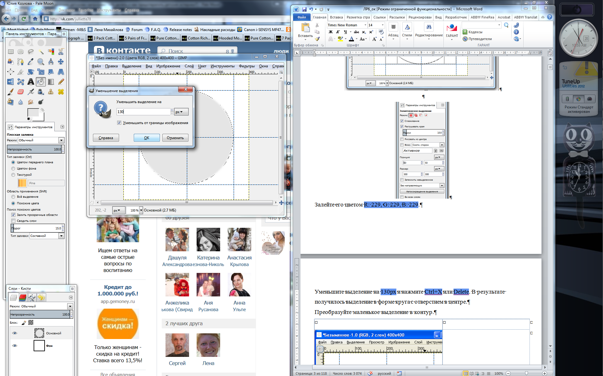Hide the Фон layer with eye icon
The height and width of the screenshot is (376, 603).
click(x=14, y=346)
